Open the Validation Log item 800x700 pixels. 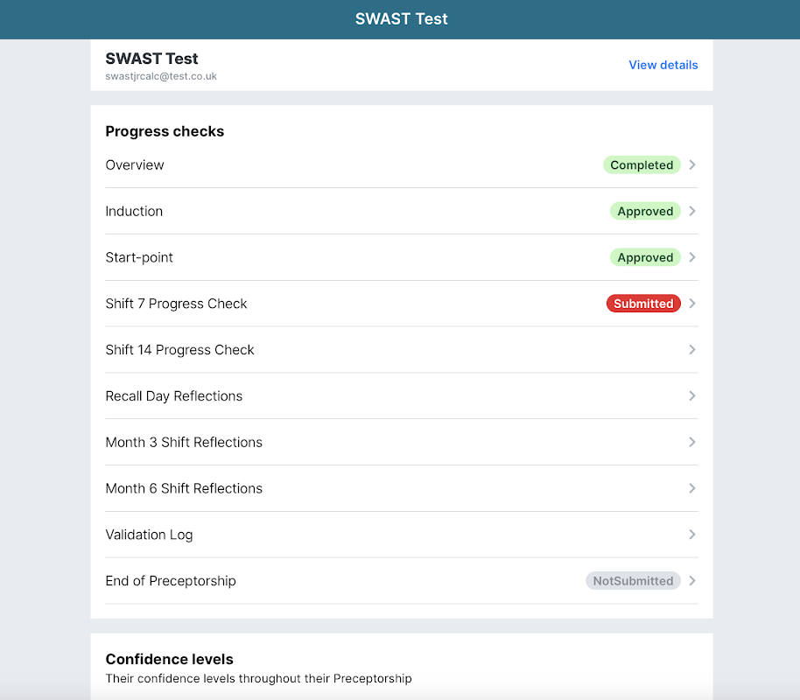[149, 535]
